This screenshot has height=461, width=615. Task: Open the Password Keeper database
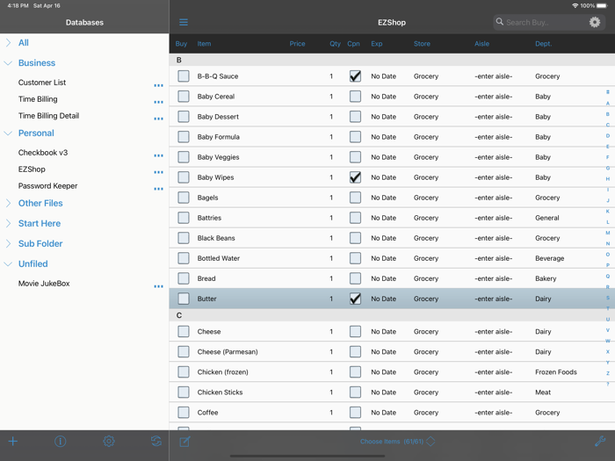[47, 186]
